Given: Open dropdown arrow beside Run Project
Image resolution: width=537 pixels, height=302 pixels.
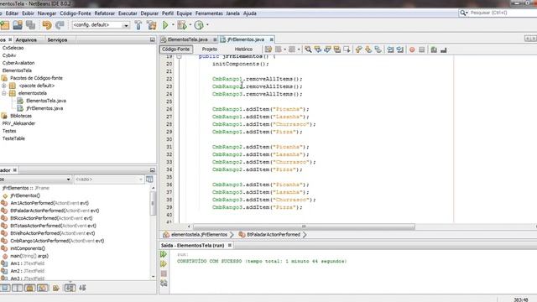Looking at the screenshot, I should [173, 25].
